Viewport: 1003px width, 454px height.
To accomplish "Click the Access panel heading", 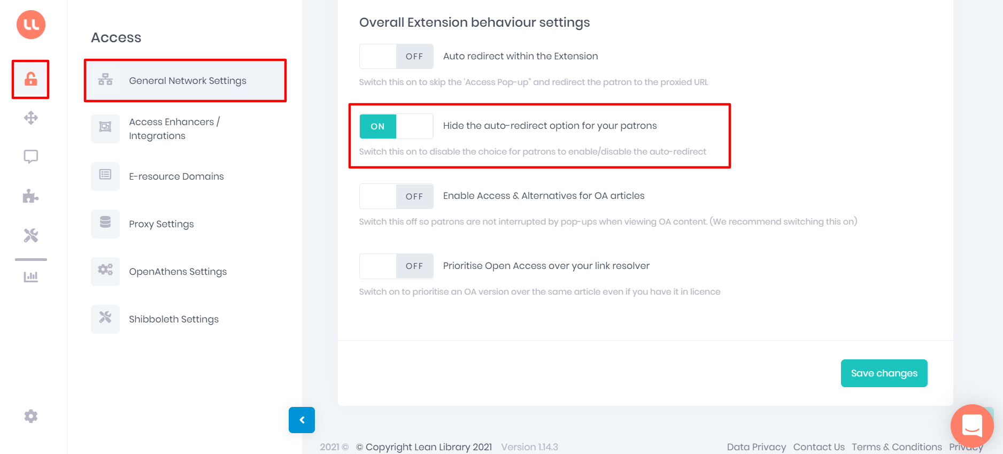I will point(116,37).
